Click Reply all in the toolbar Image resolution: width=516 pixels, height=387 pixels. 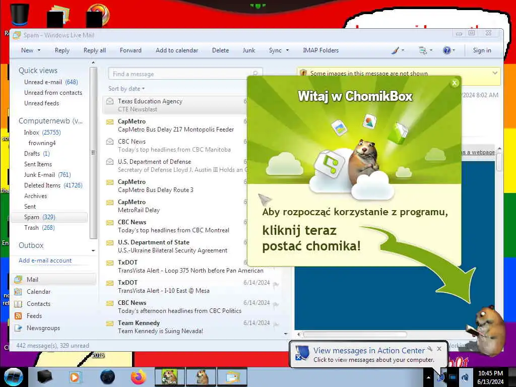point(94,50)
